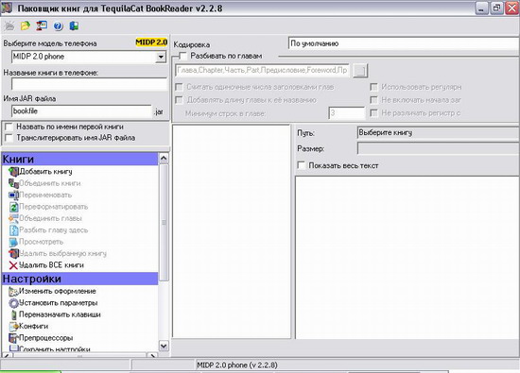This screenshot has width=520, height=373.
Task: Open Переназначить клавиши entry
Action: coord(60,314)
